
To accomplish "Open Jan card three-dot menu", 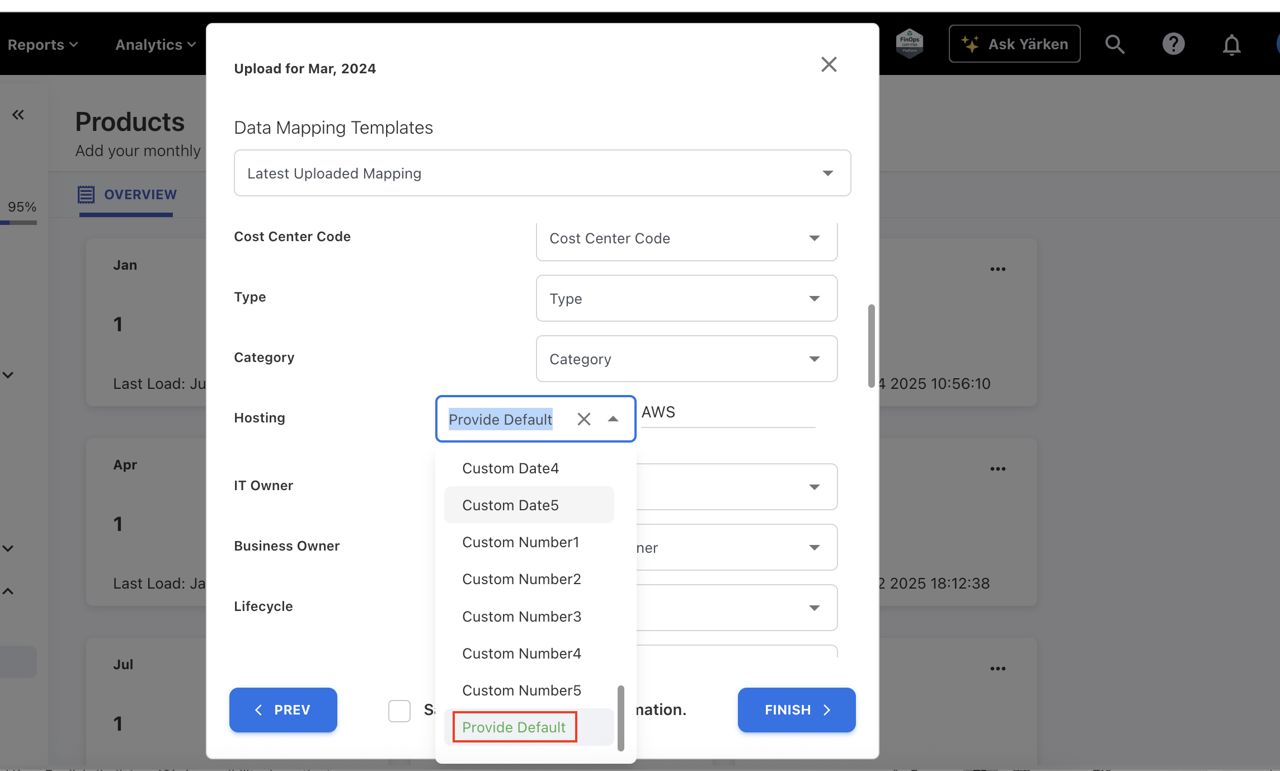I will (997, 269).
